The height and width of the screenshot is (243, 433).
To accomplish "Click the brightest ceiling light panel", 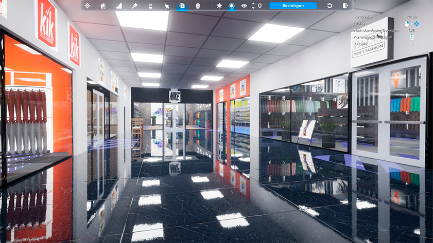I will pyautogui.click(x=142, y=20).
